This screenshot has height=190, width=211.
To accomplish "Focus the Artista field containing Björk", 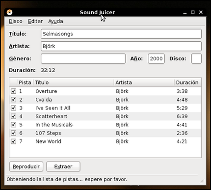I will pyautogui.click(x=121, y=46).
